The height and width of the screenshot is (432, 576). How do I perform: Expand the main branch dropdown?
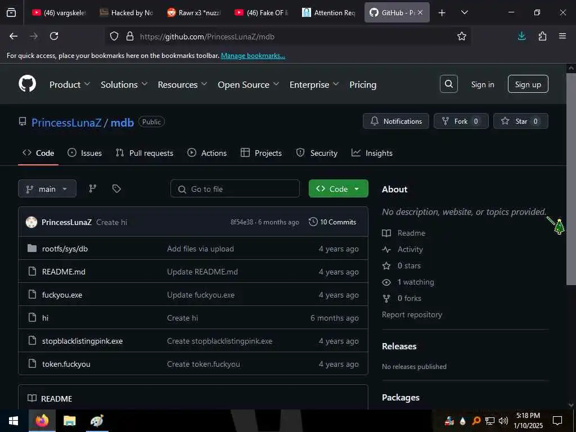click(x=47, y=188)
